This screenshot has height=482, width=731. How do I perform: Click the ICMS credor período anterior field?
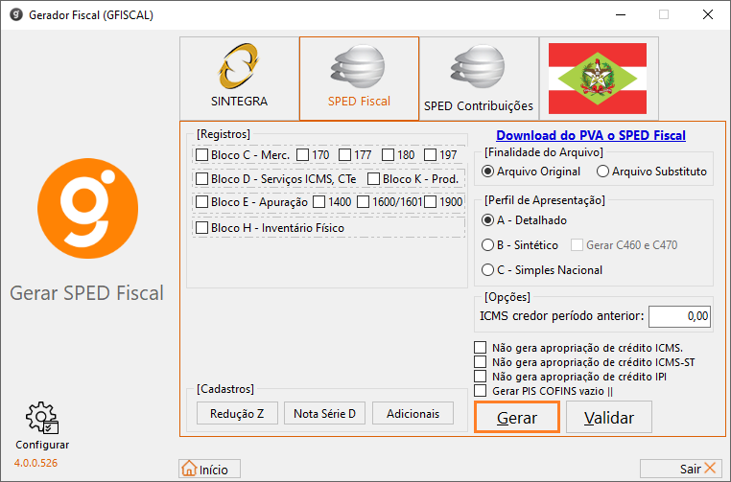[679, 316]
